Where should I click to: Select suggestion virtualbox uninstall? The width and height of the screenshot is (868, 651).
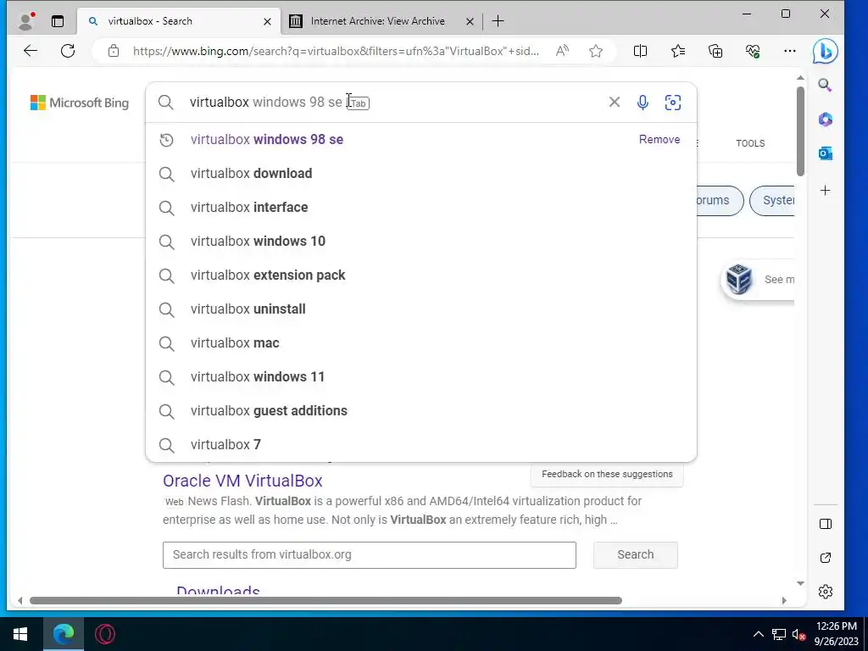[x=420, y=309]
